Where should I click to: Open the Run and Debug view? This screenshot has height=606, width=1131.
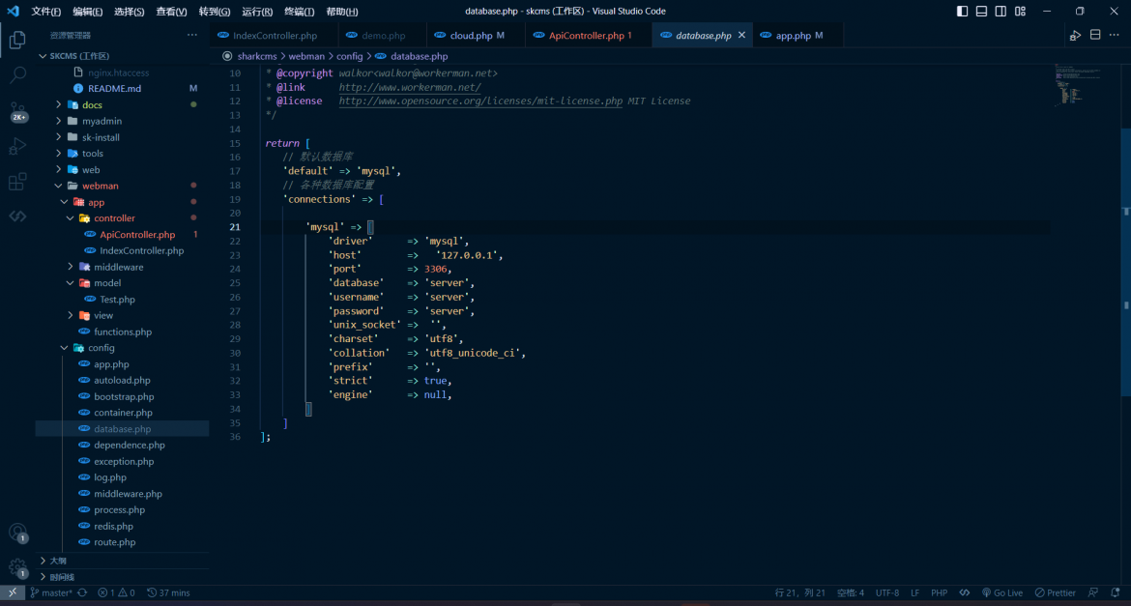point(17,147)
